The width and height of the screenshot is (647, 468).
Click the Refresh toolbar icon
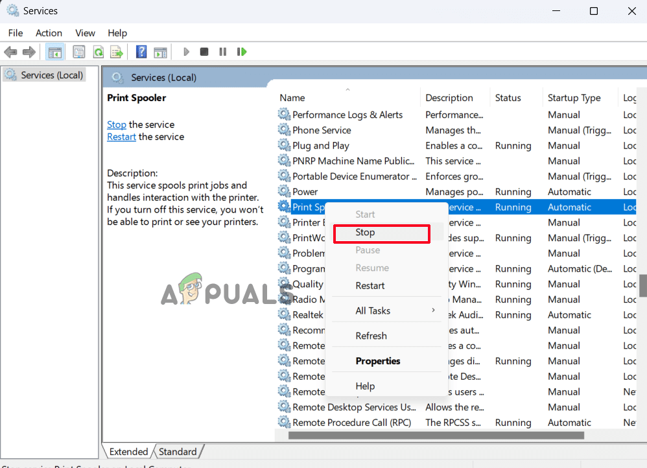coord(98,52)
